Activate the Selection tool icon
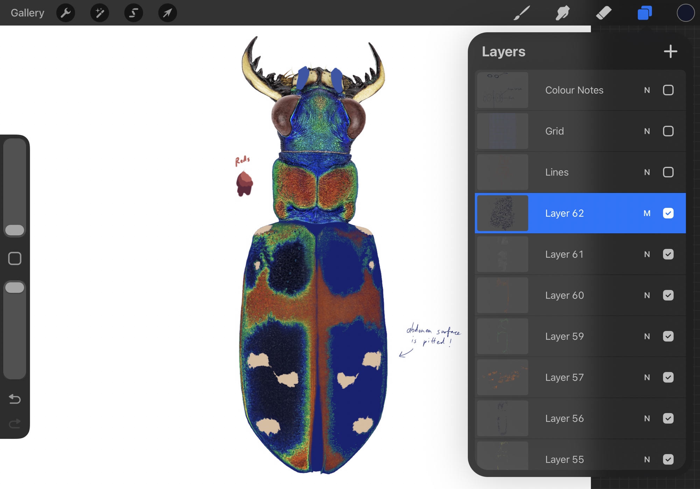Image resolution: width=700 pixels, height=489 pixels. point(133,13)
